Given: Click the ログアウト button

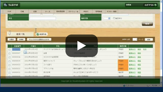Looking at the screenshot, I should 151,5.
